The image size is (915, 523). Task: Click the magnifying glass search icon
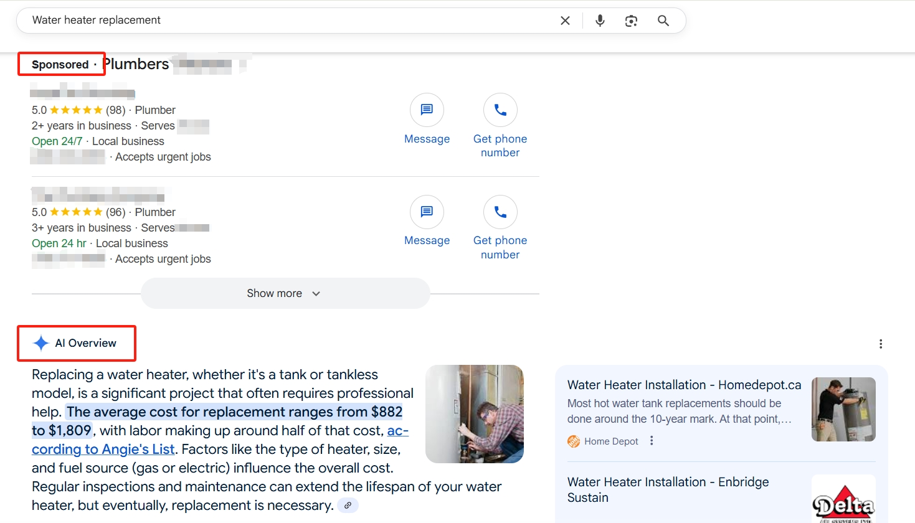click(x=663, y=21)
